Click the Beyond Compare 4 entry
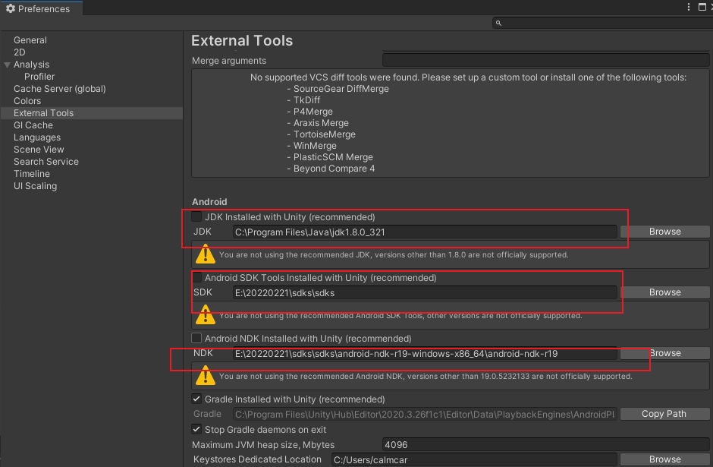The width and height of the screenshot is (713, 467). 334,169
